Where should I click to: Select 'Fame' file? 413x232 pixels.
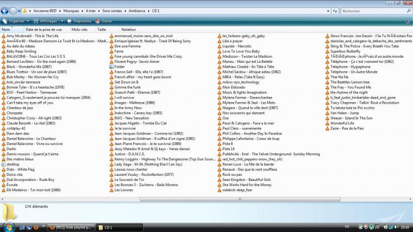coord(117,51)
